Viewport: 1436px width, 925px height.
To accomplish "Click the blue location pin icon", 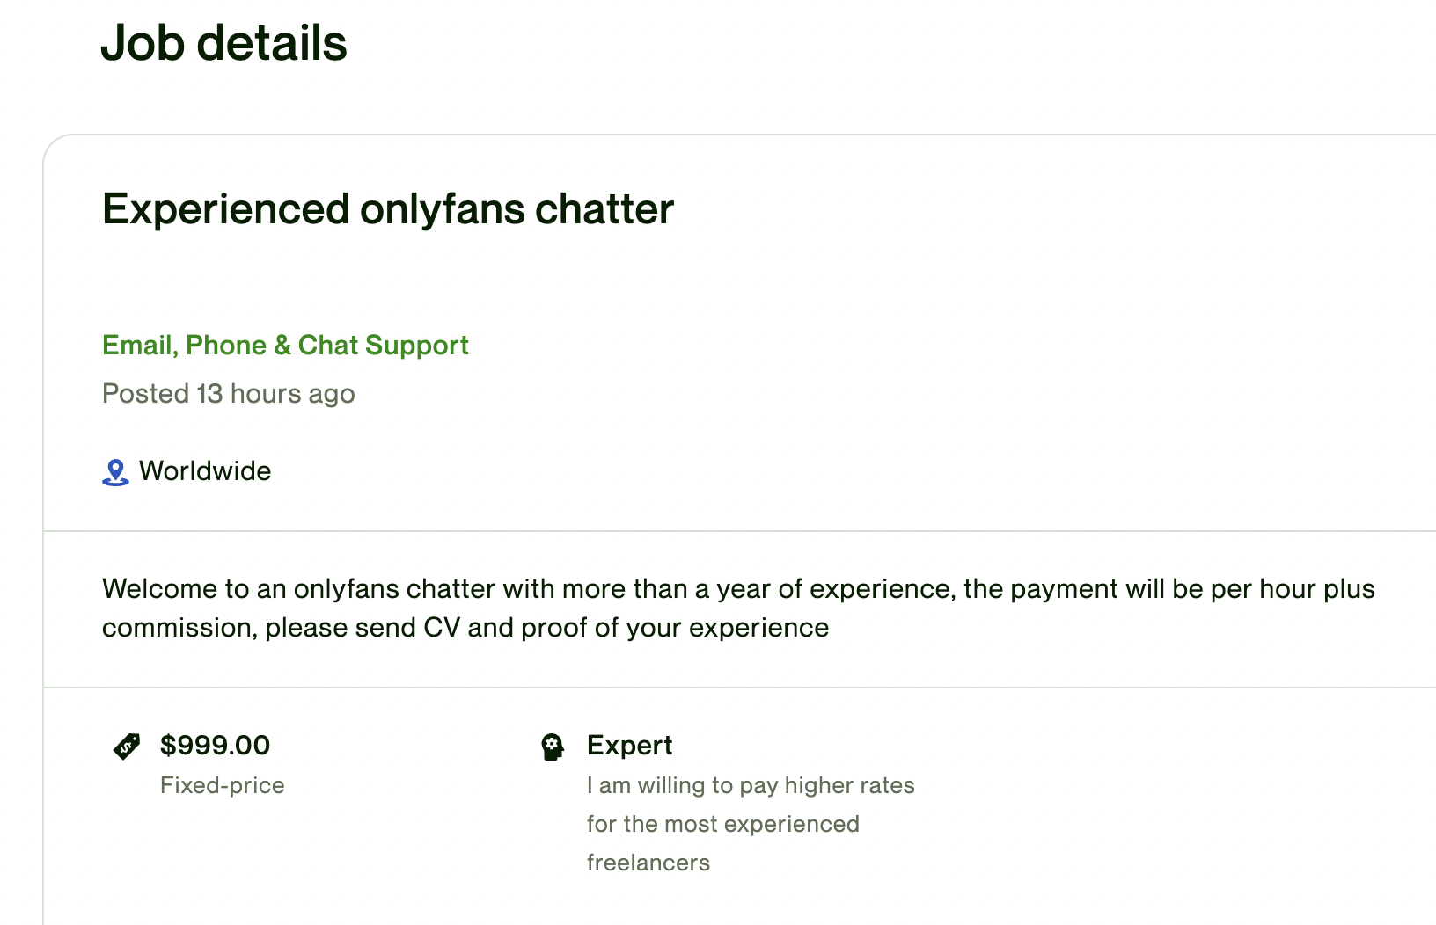I will (x=115, y=472).
